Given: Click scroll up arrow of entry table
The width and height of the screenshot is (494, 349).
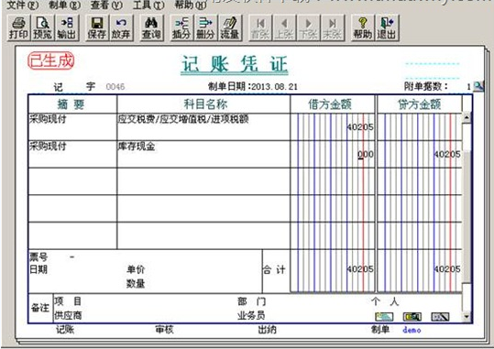Looking at the screenshot, I should click(x=467, y=118).
